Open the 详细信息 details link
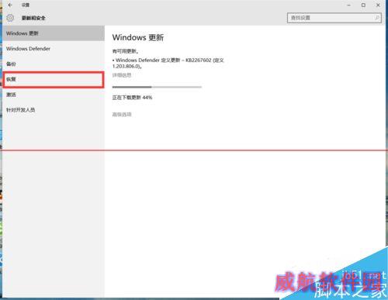Image resolution: width=388 pixels, height=300 pixels. 122,75
